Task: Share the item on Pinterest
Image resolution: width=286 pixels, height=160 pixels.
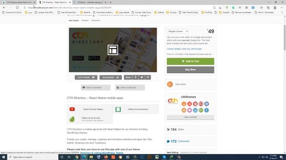Action: pos(148,77)
